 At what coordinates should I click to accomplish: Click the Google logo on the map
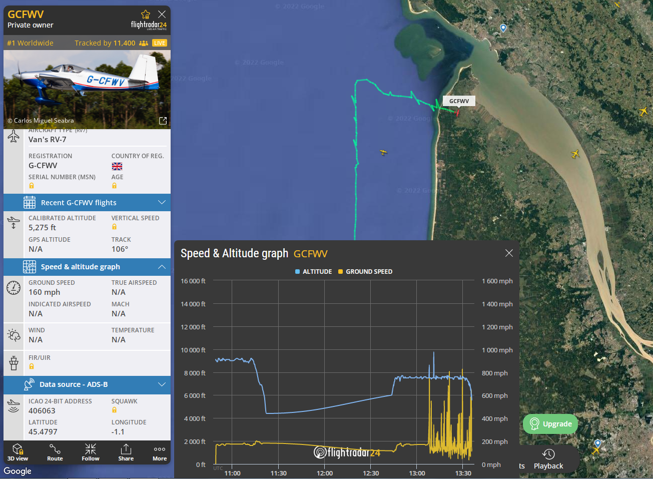point(18,471)
